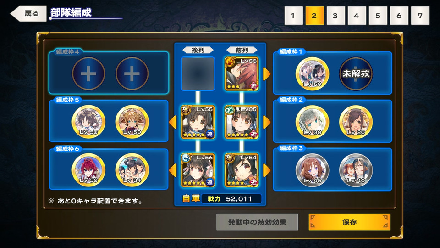This screenshot has width=440, height=248.
Task: Select the Lv34 support in 編成枠6
Action: point(132,170)
